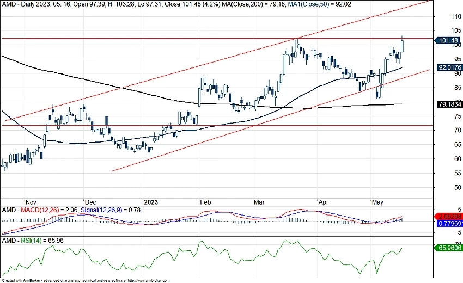463x283 pixels.
Task: Click the Close 101.48 (4.2%) title text
Action: 192,4
